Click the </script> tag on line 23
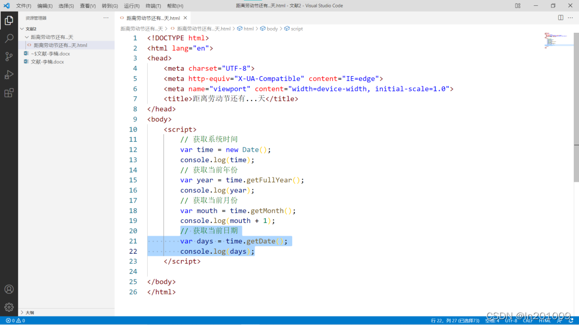This screenshot has height=325, width=579. (x=182, y=261)
